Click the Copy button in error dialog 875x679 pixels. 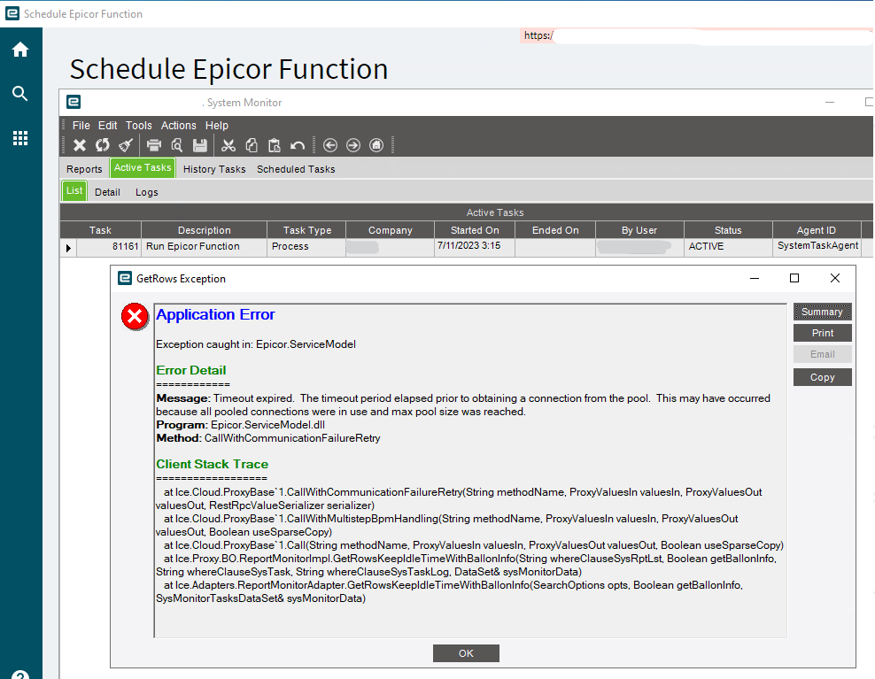(x=823, y=377)
